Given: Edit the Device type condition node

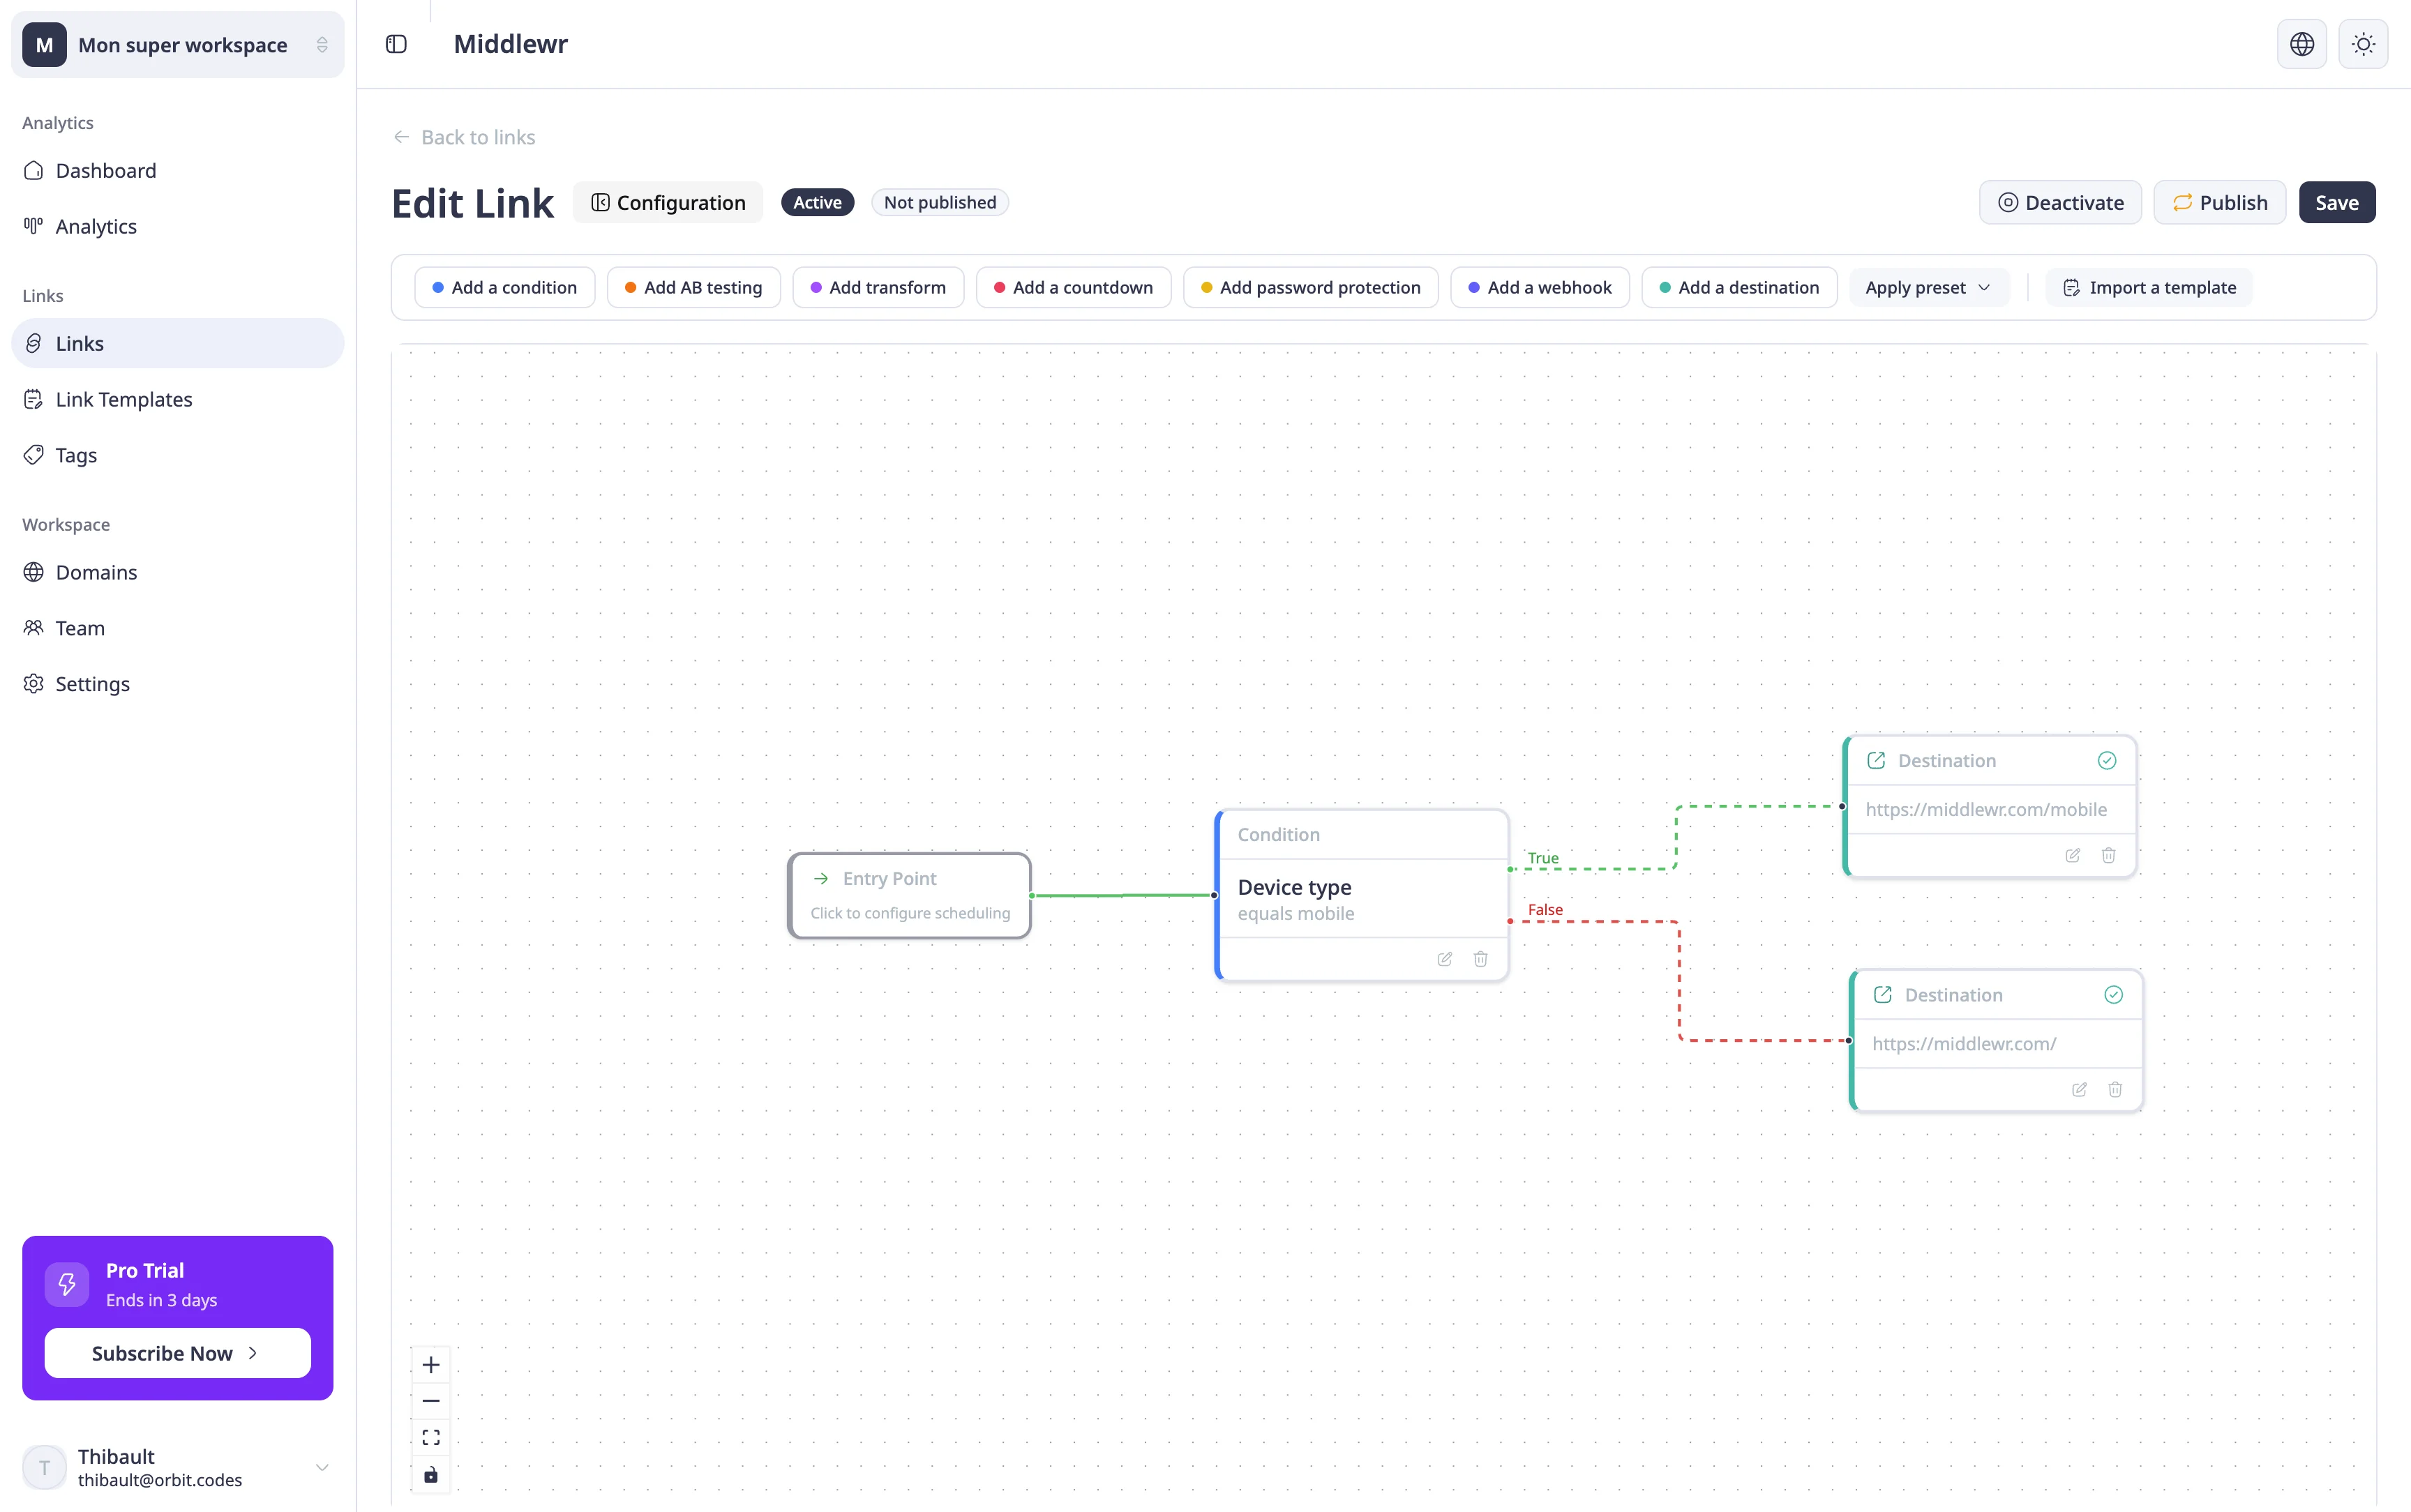Looking at the screenshot, I should (1445, 959).
